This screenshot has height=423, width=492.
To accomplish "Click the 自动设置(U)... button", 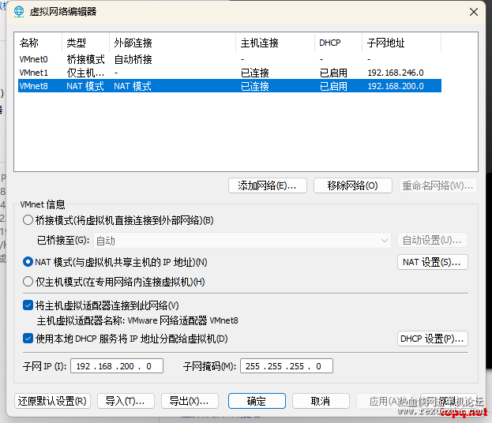I will click(433, 240).
